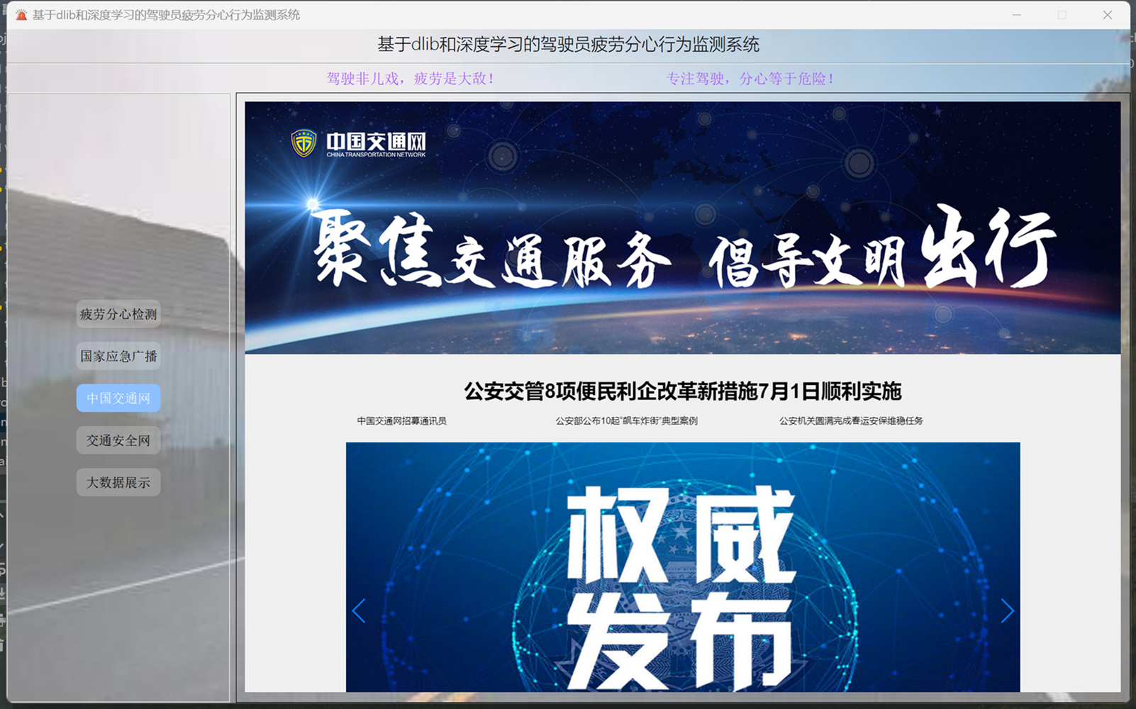Open the 大数据展示 page
Screen dimensions: 1136x709
pyautogui.click(x=118, y=483)
